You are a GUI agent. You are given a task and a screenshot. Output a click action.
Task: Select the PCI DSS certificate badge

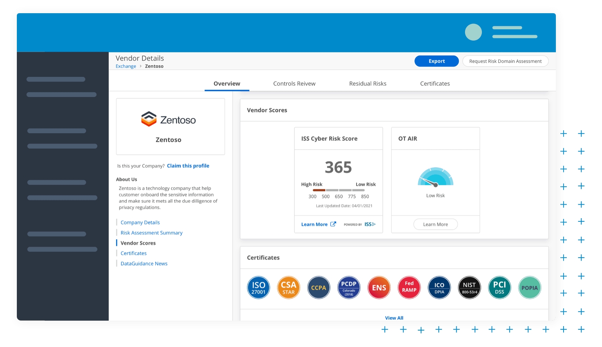(x=499, y=288)
